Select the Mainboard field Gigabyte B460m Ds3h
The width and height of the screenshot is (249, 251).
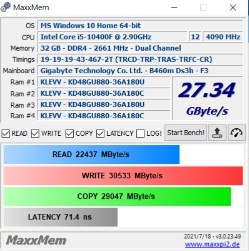point(140,71)
